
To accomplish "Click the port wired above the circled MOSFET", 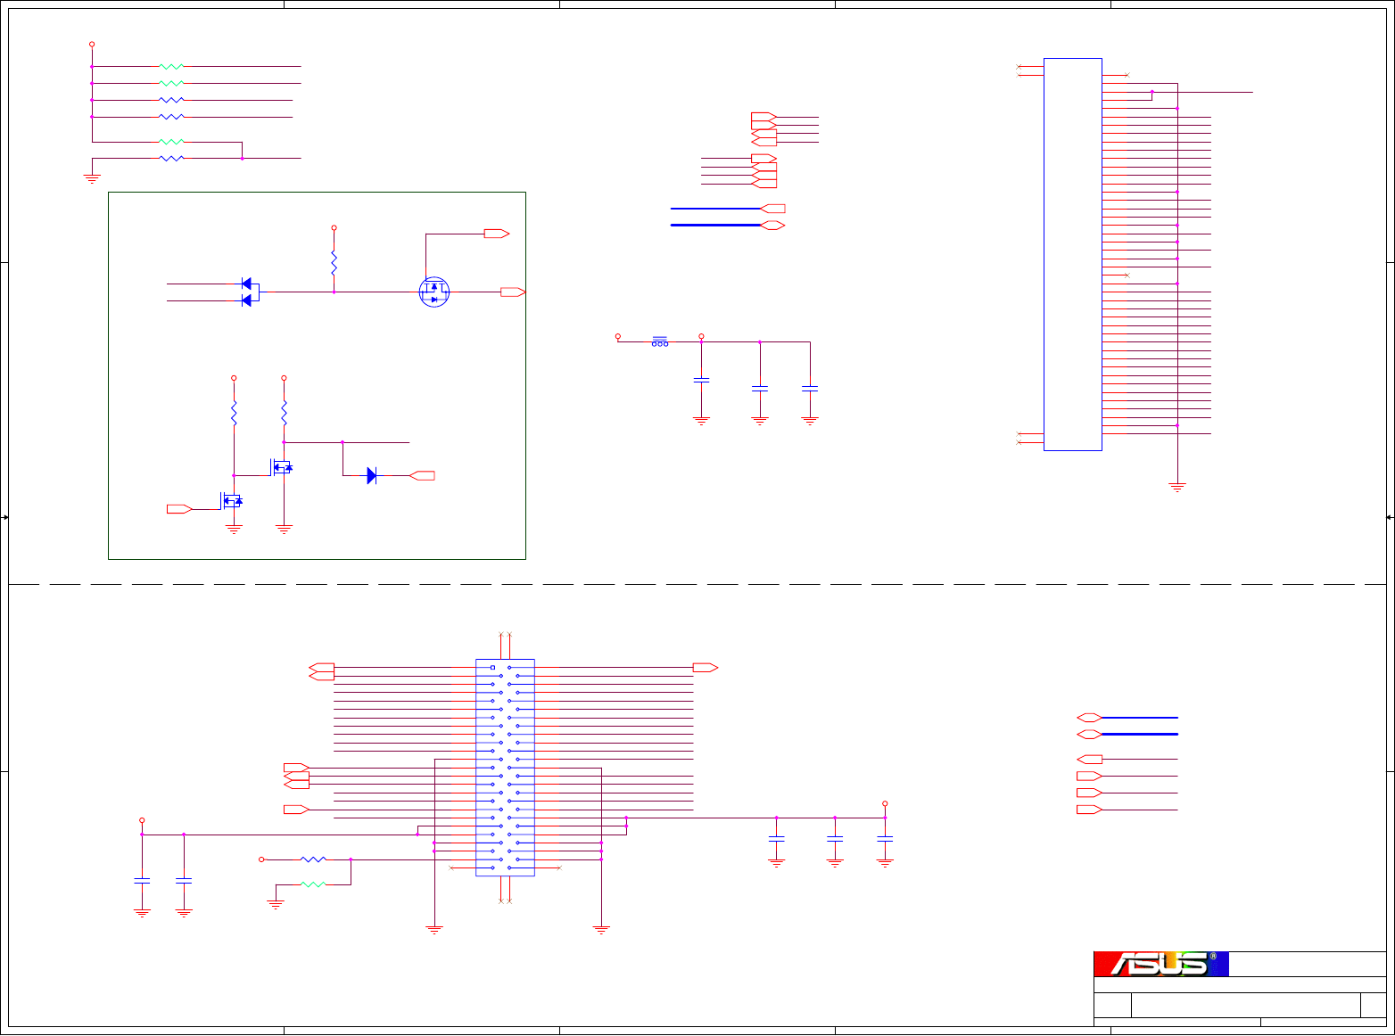I will [x=497, y=234].
